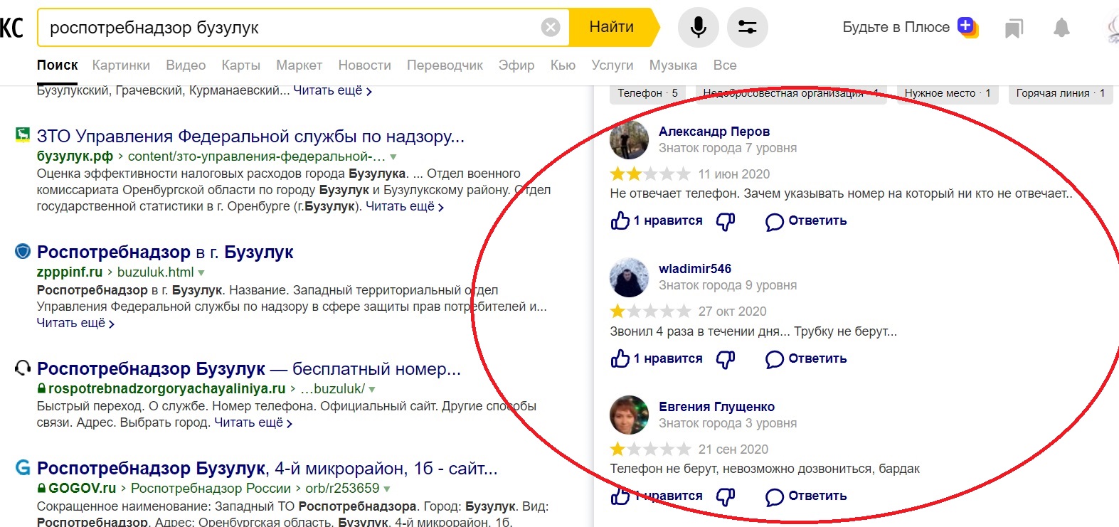Viewport: 1119px width, 527px height.
Task: Start voice search with microphone
Action: click(x=698, y=28)
